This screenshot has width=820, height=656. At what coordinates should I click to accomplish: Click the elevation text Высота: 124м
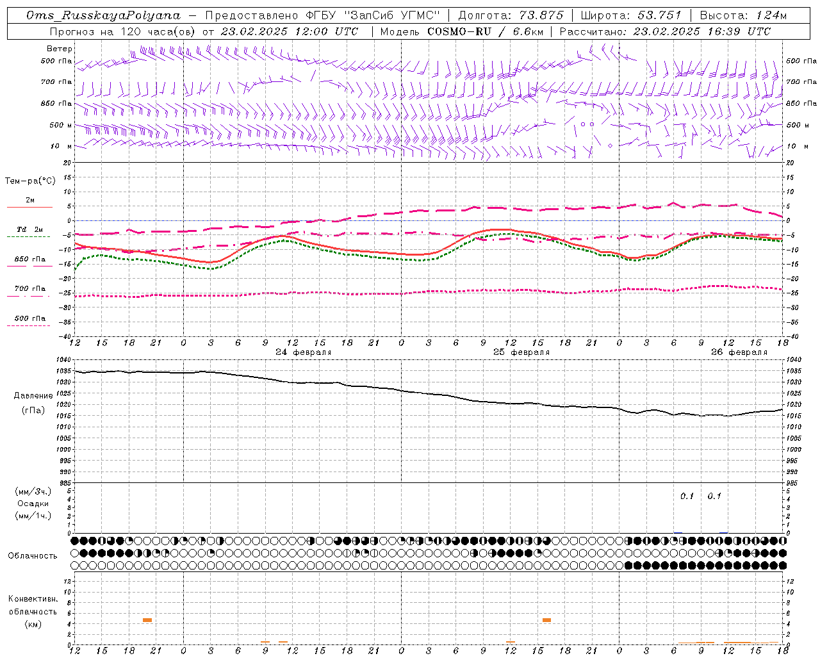(x=743, y=15)
